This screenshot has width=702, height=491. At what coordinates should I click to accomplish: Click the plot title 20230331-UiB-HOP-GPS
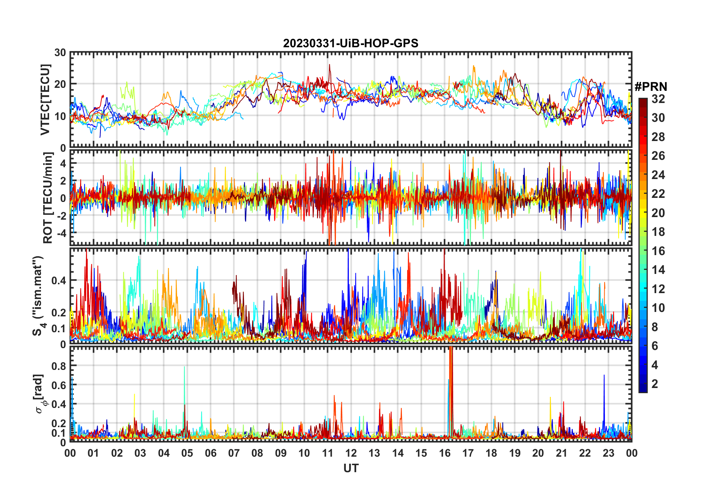[351, 43]
